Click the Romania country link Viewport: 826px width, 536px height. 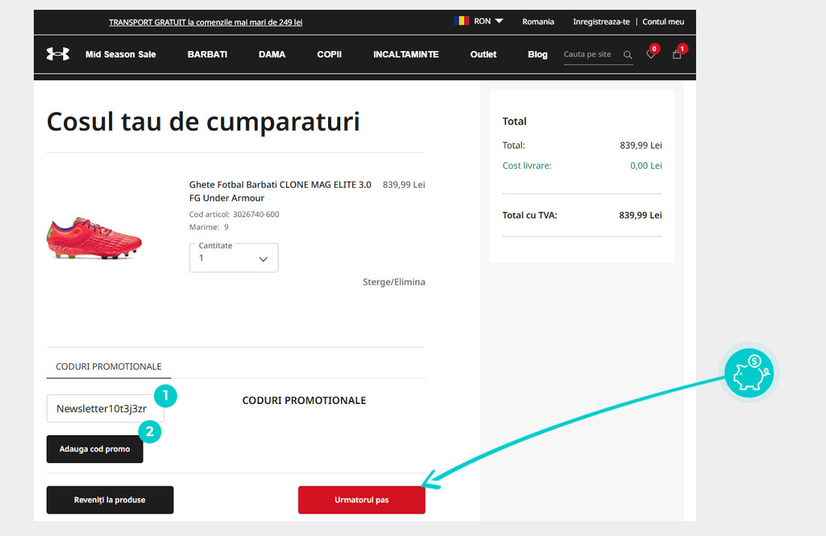(538, 22)
